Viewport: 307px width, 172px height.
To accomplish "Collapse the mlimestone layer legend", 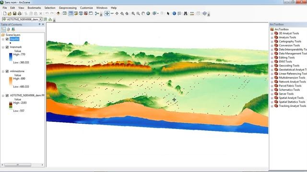I will (3, 71).
